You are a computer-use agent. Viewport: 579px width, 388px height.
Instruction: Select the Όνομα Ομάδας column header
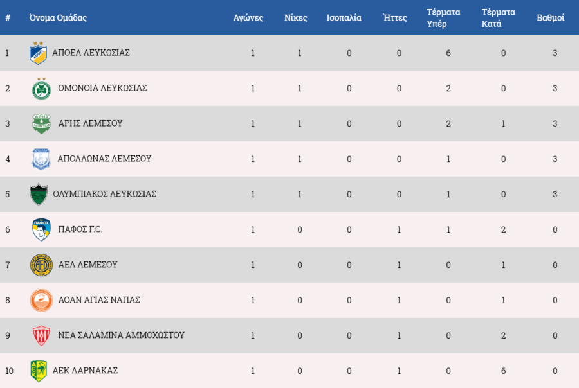(58, 18)
